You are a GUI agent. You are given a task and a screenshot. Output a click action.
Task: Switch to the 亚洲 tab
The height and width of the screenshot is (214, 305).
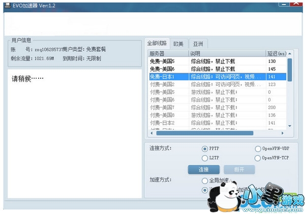tap(198, 44)
